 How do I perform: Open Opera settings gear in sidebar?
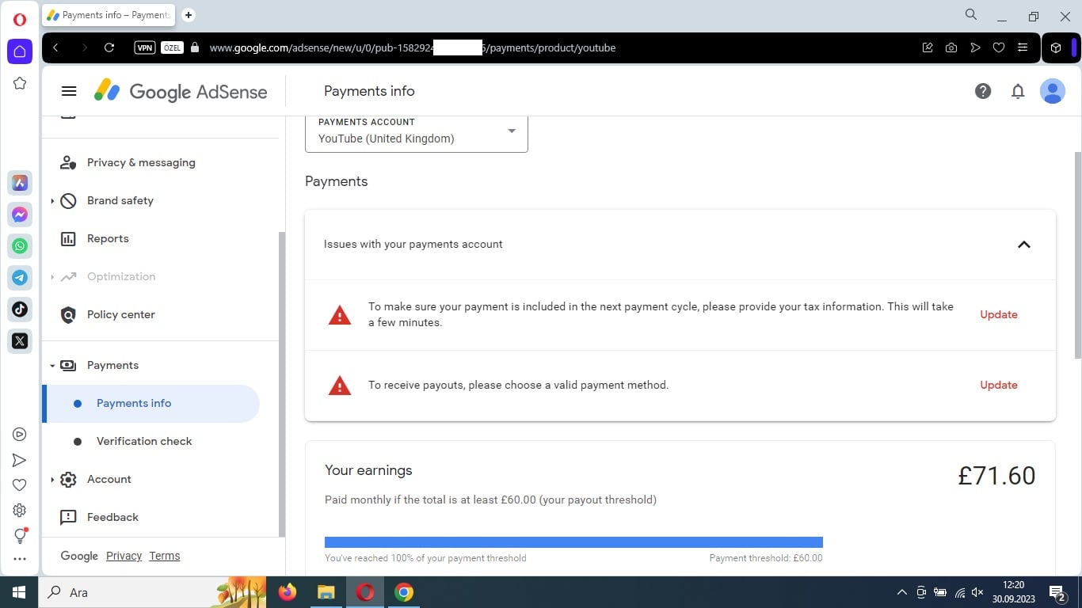coord(20,511)
